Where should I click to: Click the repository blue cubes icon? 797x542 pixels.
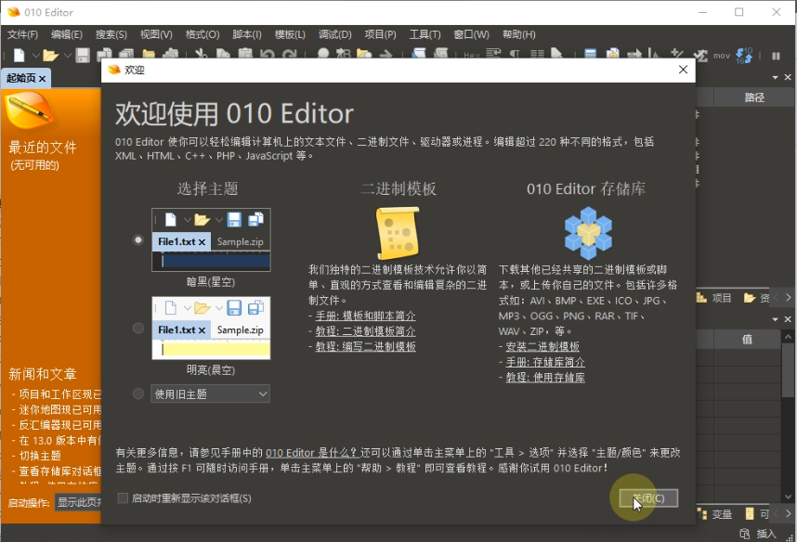pos(588,233)
